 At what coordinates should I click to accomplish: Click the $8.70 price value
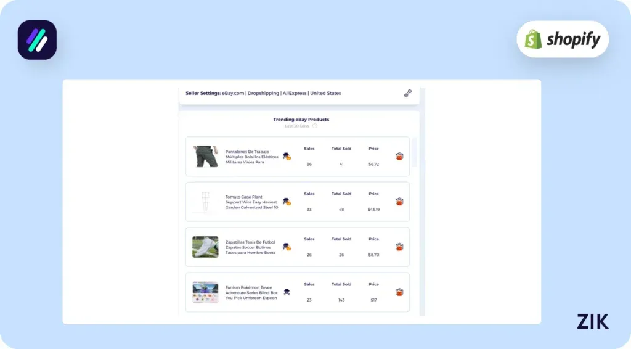click(x=373, y=255)
